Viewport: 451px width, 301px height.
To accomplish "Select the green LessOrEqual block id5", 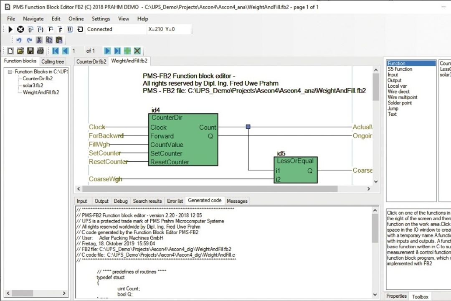I will point(295,170).
